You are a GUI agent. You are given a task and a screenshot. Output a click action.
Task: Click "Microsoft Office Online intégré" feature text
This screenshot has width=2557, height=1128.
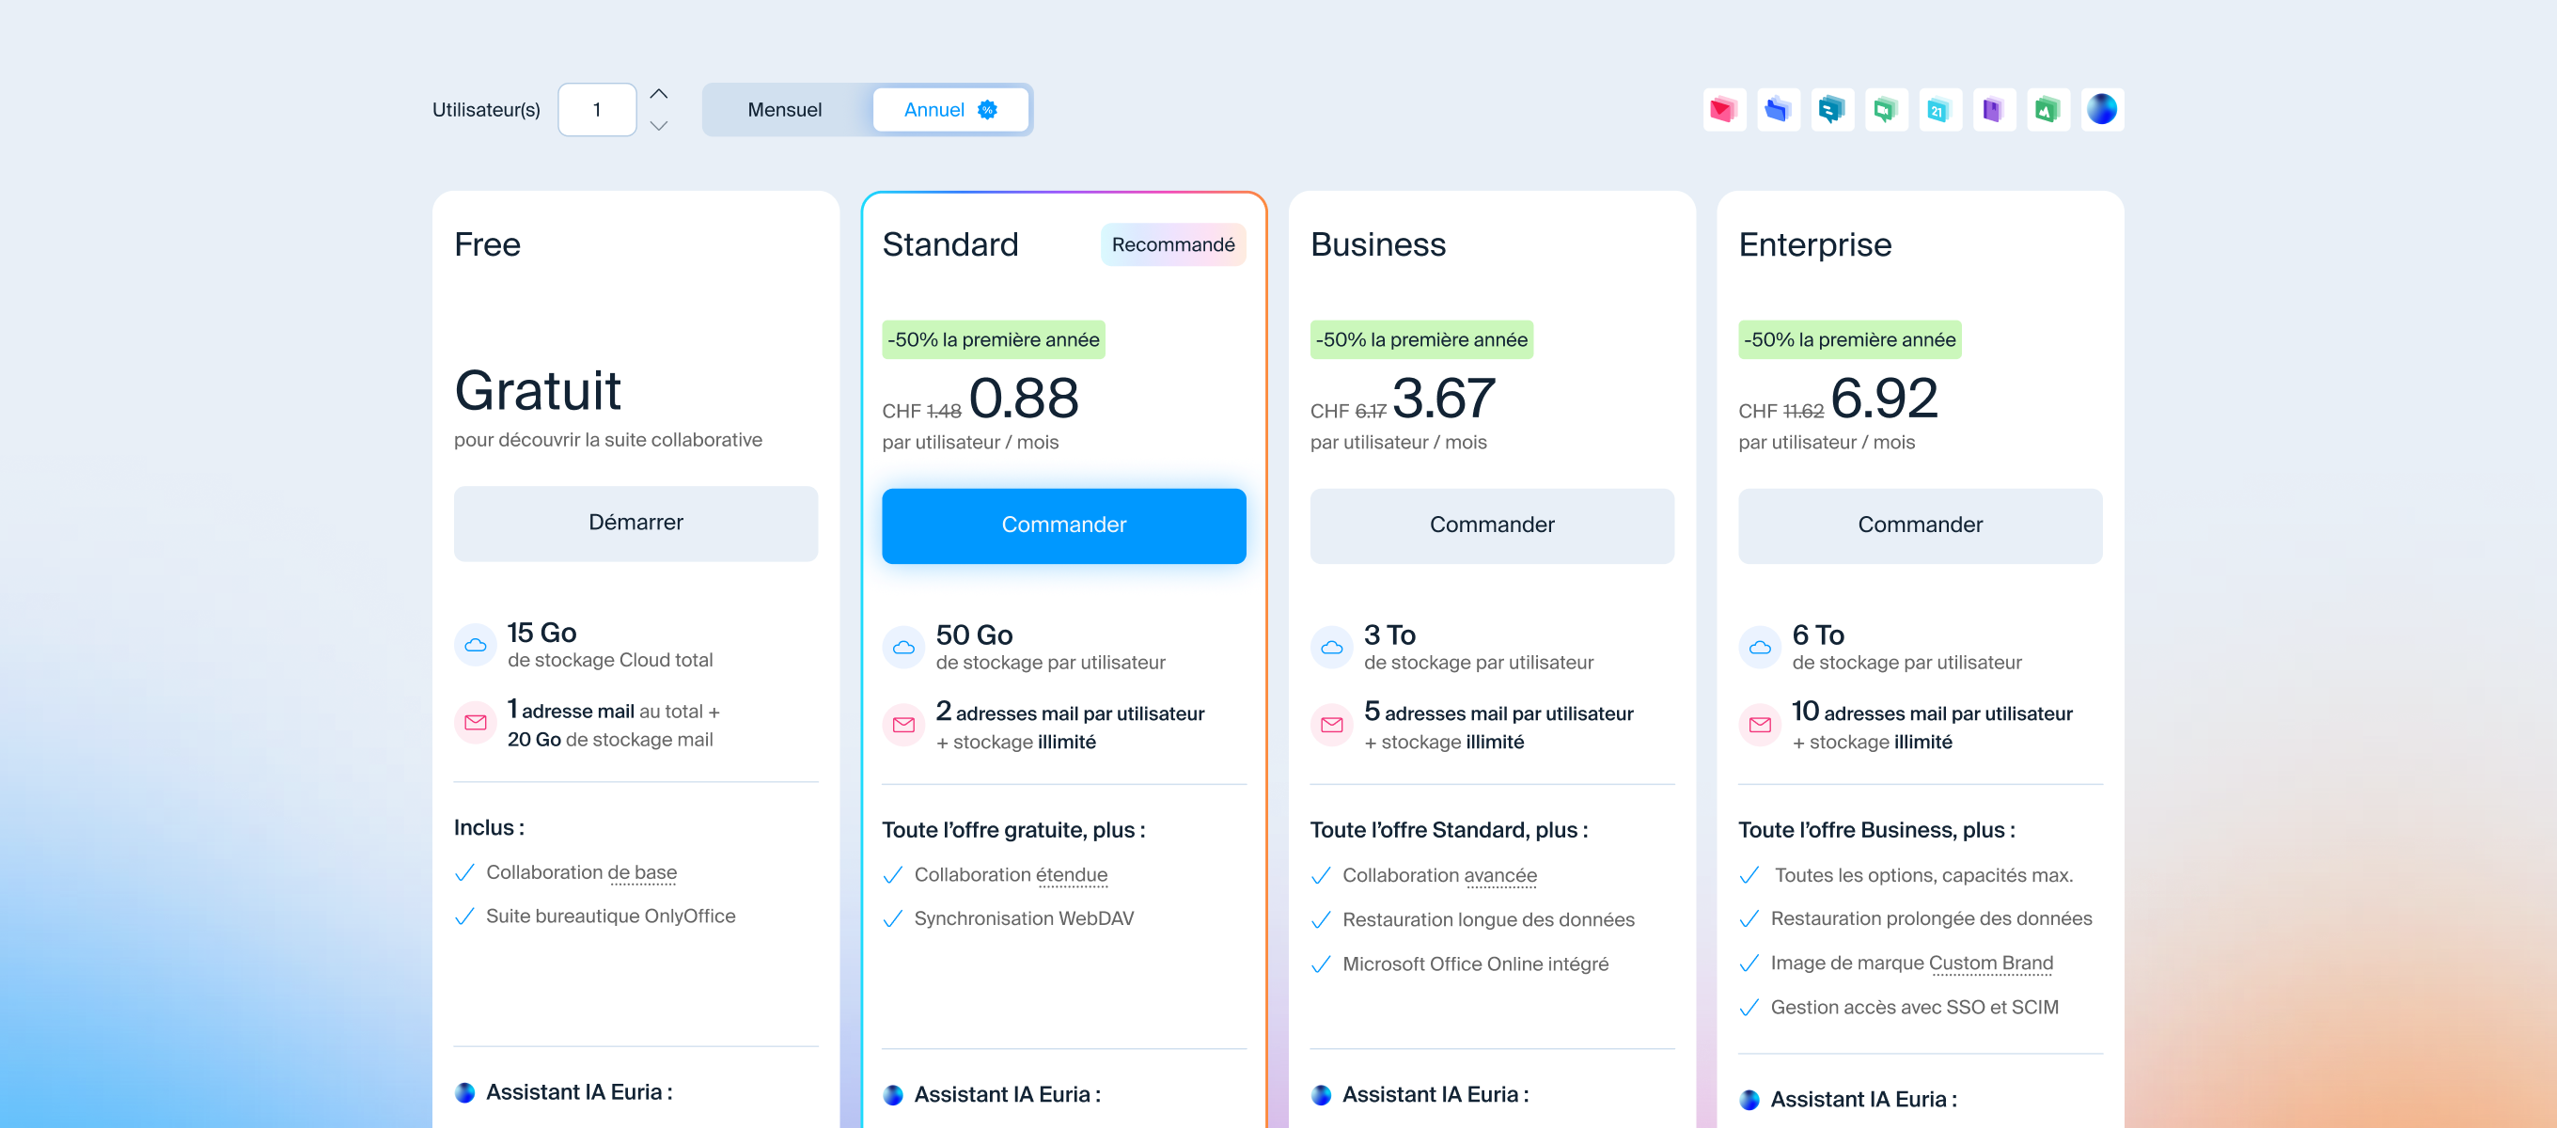click(x=1475, y=963)
